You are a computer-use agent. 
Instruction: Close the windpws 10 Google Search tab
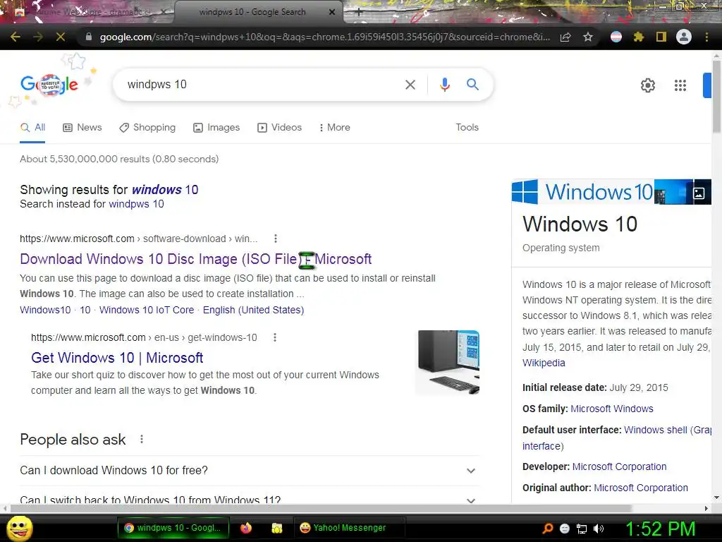(332, 13)
